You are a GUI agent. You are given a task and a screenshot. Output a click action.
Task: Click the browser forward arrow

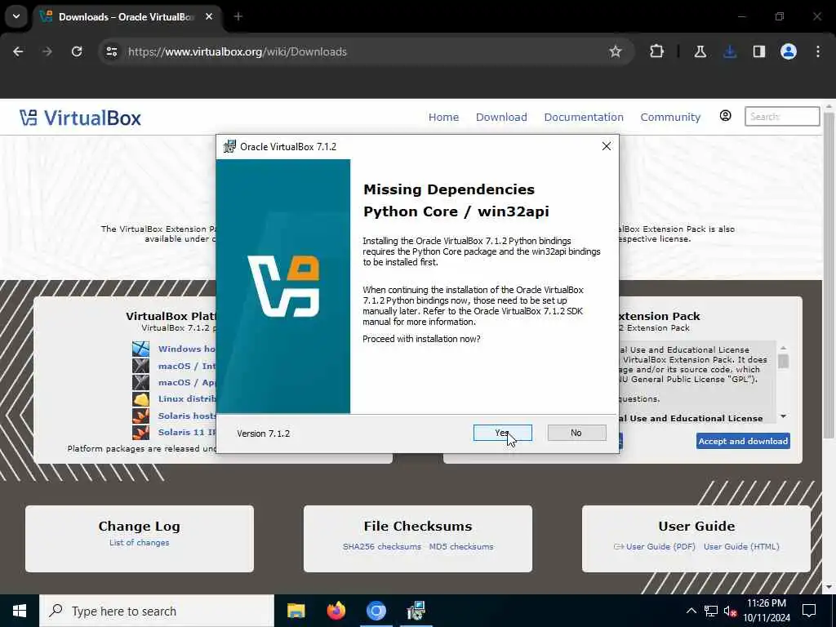47,51
